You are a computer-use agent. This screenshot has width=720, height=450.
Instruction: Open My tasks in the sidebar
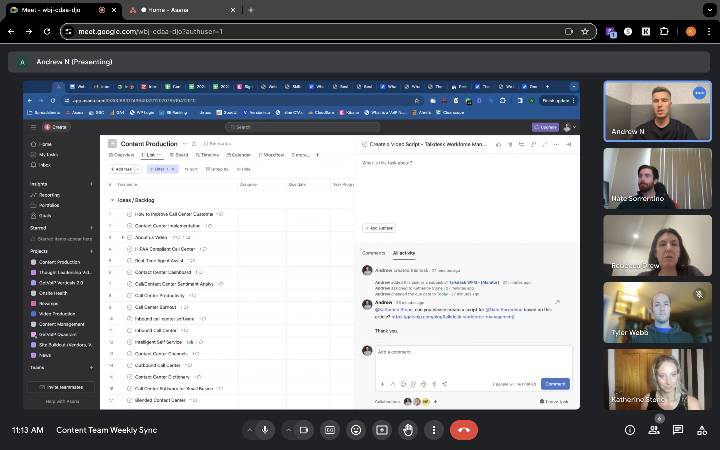point(48,154)
